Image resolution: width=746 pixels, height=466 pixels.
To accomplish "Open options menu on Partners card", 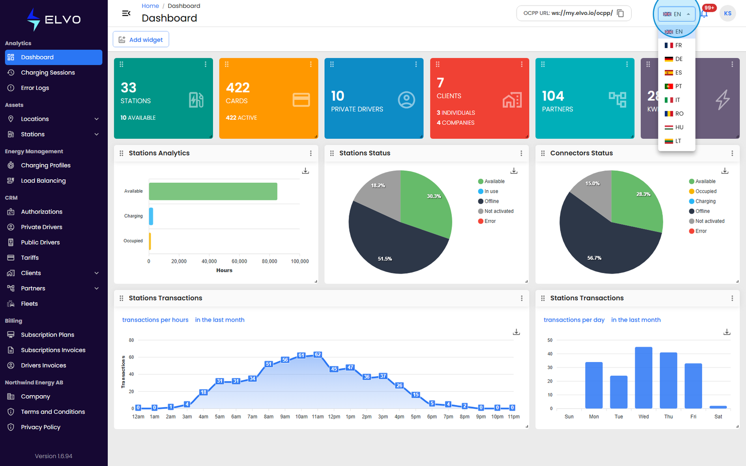I will click(627, 64).
